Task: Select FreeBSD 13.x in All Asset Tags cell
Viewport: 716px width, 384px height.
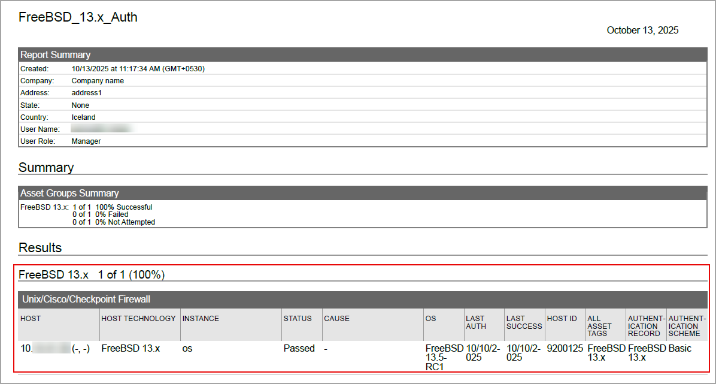Action: tap(607, 353)
